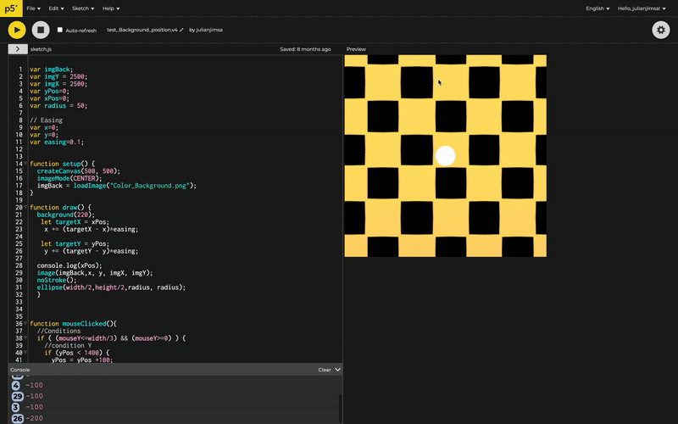Stop the running sketch
Viewport: 678px width, 424px height.
41,30
